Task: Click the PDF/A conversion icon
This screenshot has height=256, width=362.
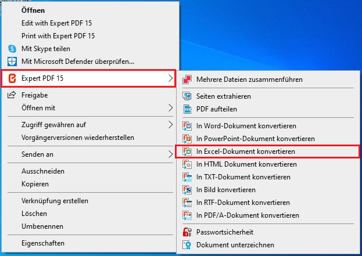Action: (187, 215)
